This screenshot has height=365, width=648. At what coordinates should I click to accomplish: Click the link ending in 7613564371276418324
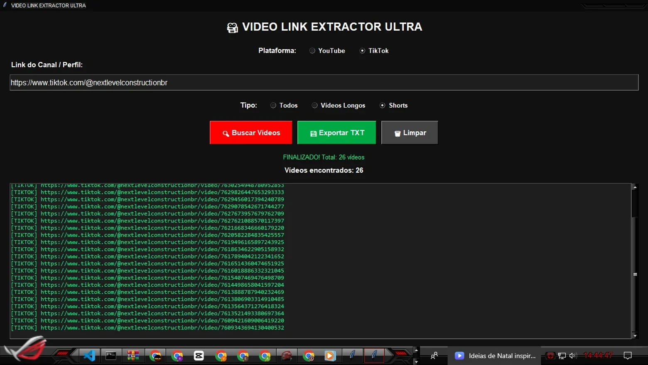coord(162,306)
